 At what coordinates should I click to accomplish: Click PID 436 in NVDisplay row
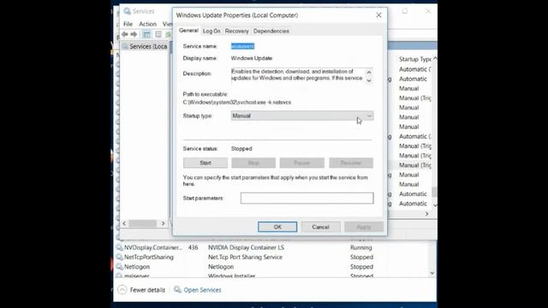tap(193, 247)
